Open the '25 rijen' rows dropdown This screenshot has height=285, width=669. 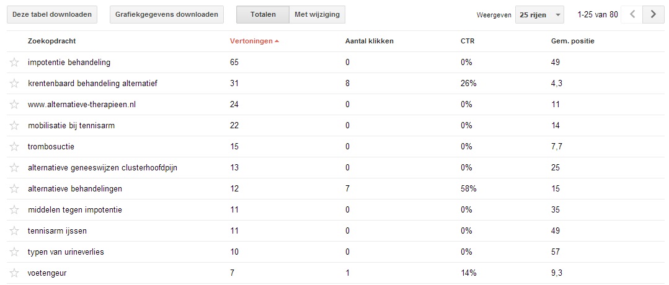(x=539, y=14)
